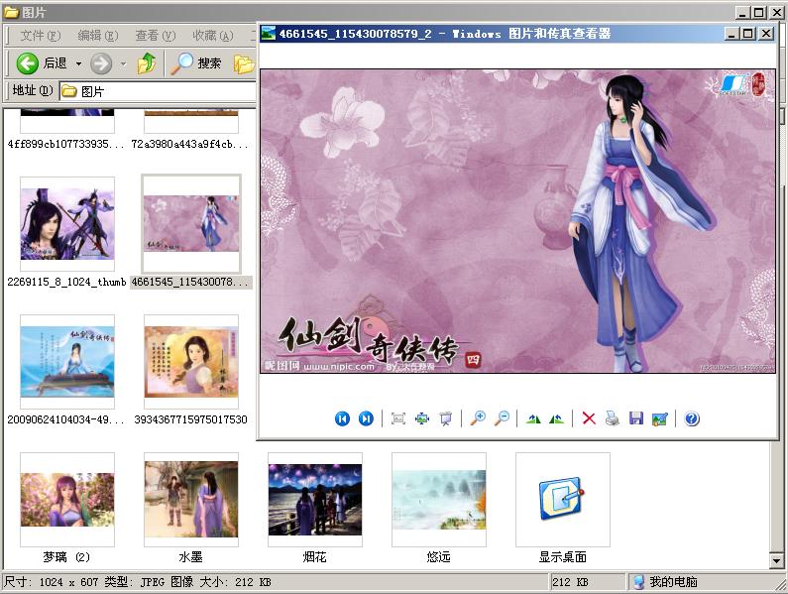Viewport: 788px width, 594px height.
Task: Click the large displayed image in viewer
Action: pos(517,221)
